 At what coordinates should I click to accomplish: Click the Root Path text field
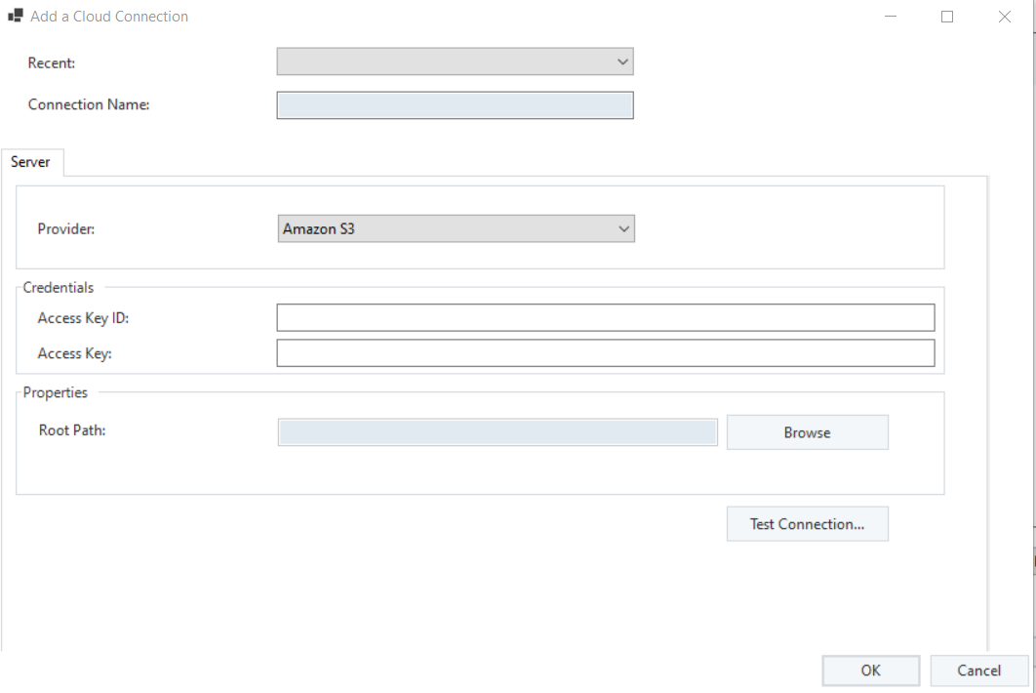pos(498,432)
